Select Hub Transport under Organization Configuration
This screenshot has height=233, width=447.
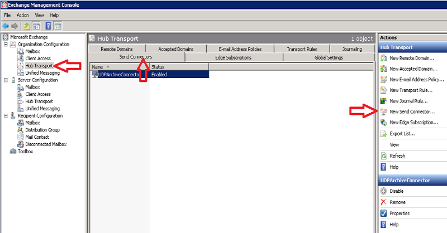[39, 66]
